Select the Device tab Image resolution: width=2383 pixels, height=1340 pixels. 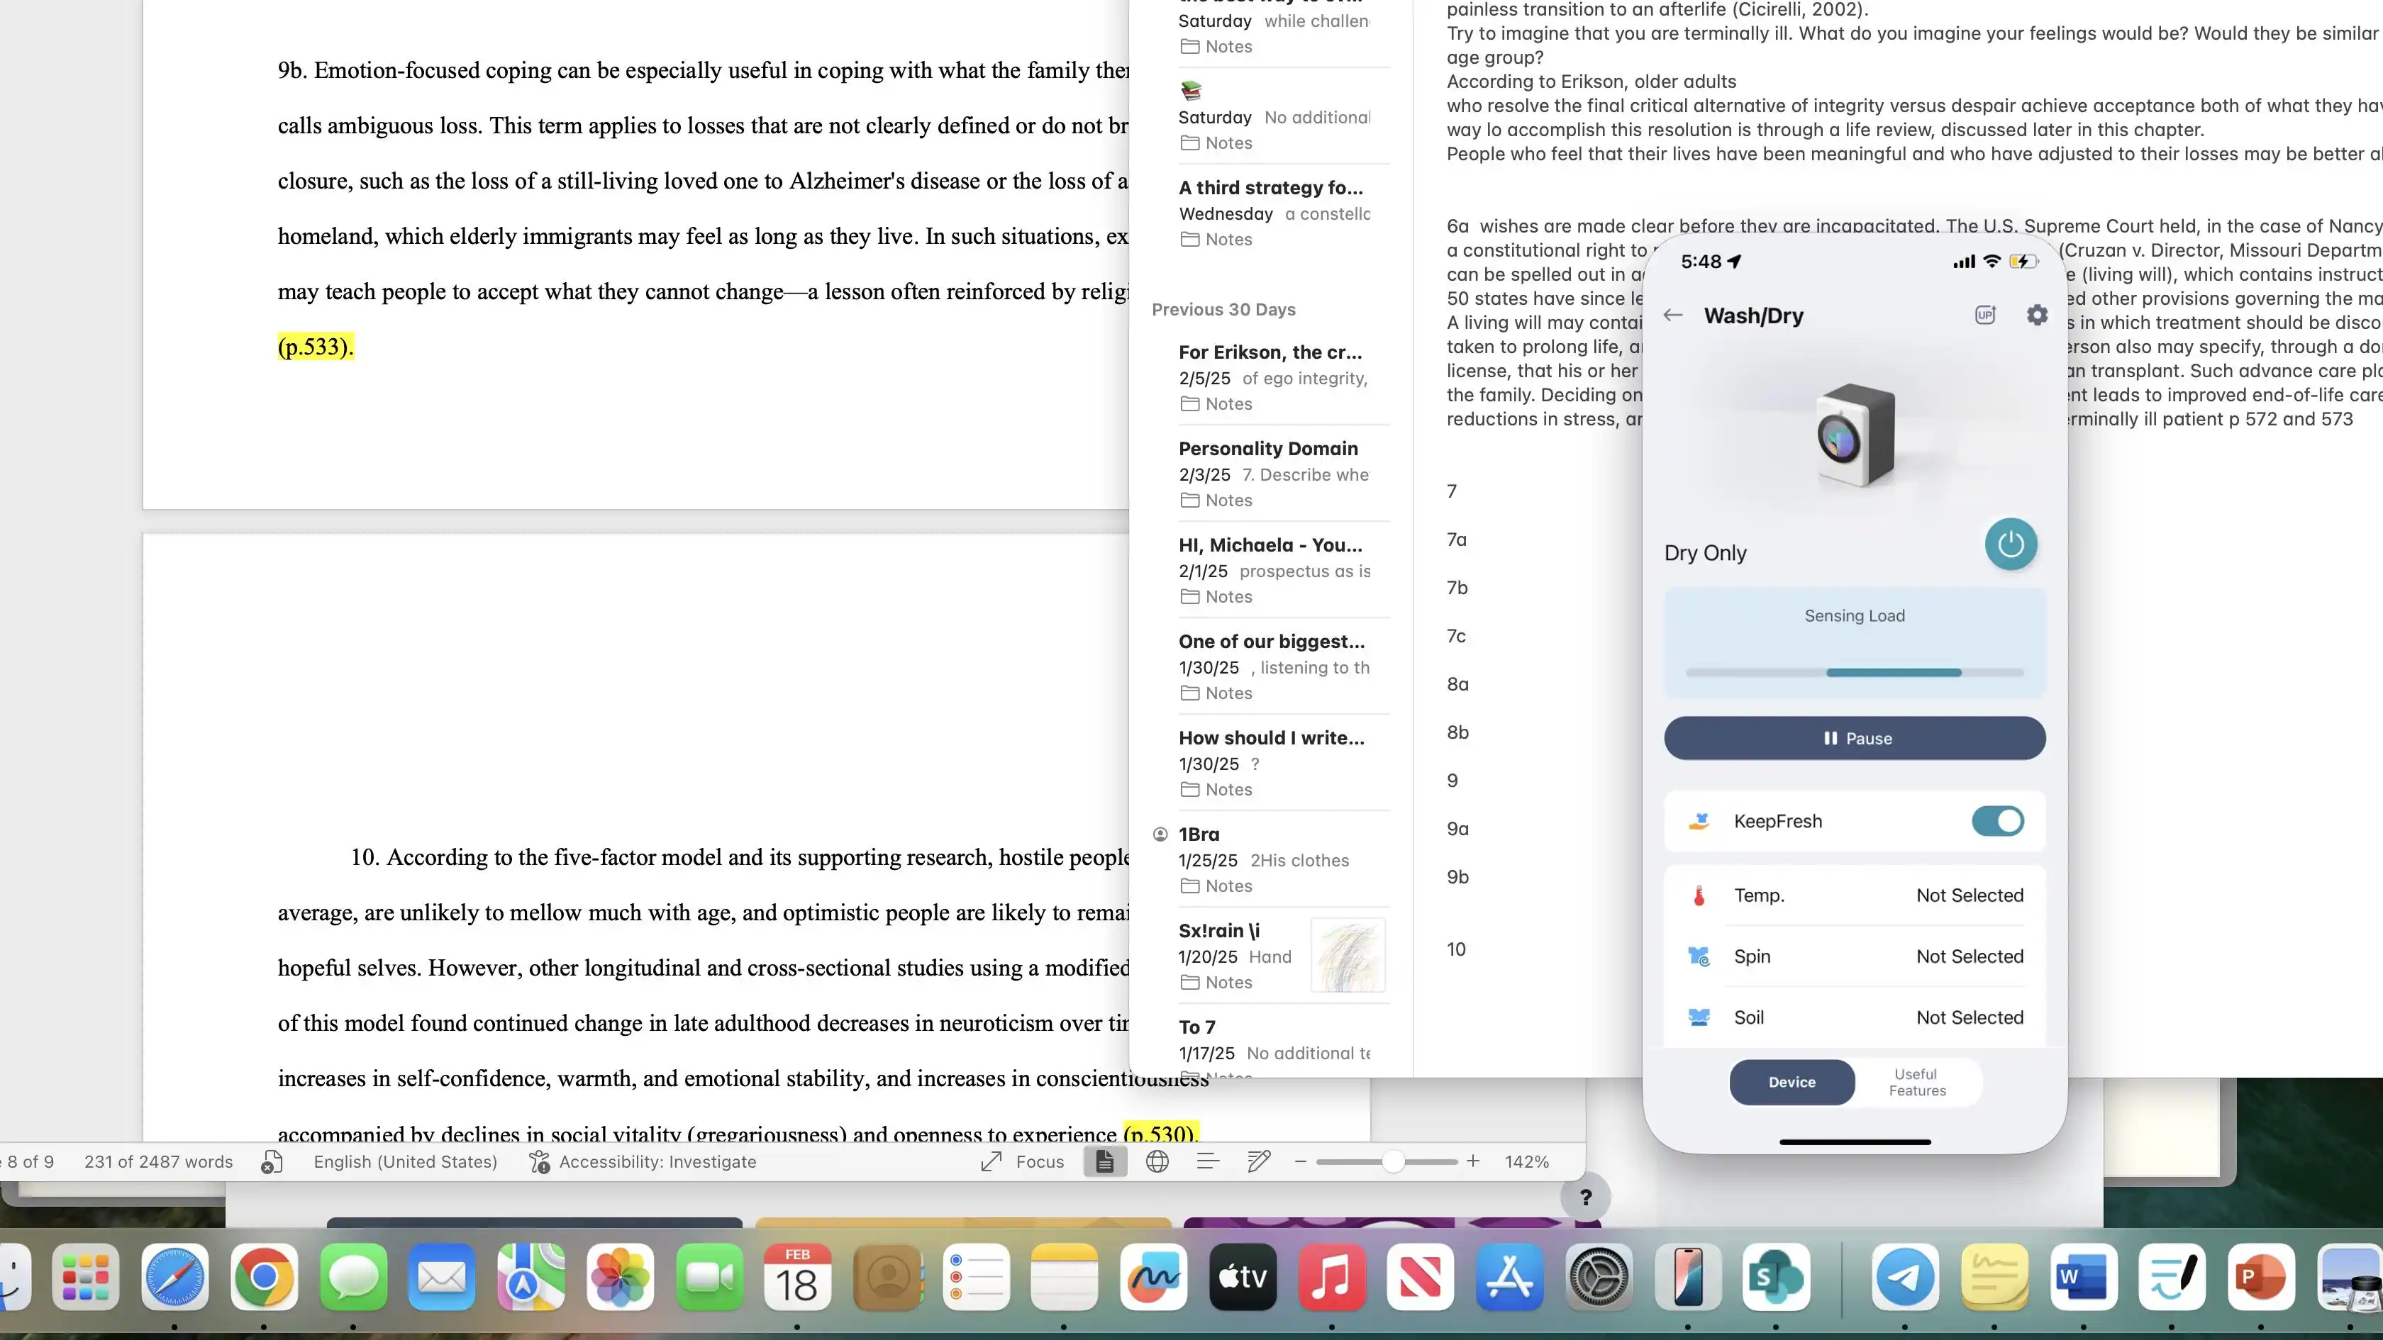coord(1792,1082)
